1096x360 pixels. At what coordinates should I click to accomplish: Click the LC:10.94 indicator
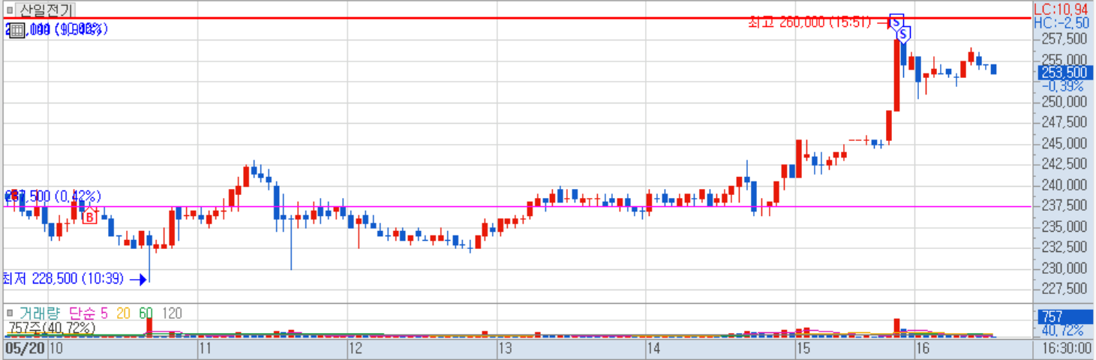(1060, 9)
